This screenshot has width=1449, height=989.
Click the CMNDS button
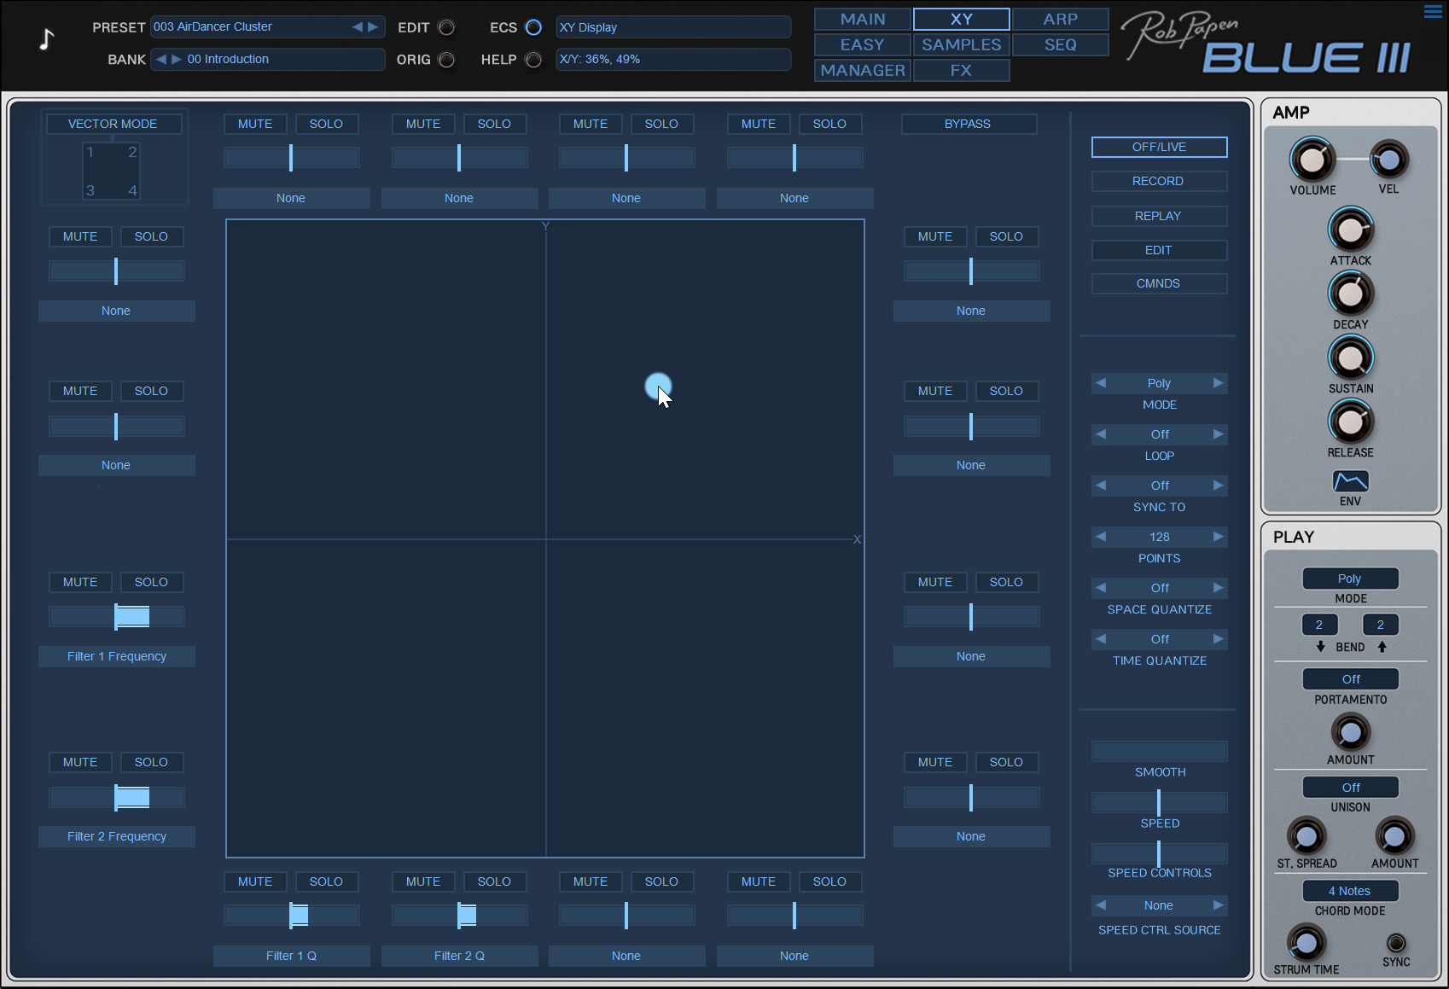point(1159,283)
